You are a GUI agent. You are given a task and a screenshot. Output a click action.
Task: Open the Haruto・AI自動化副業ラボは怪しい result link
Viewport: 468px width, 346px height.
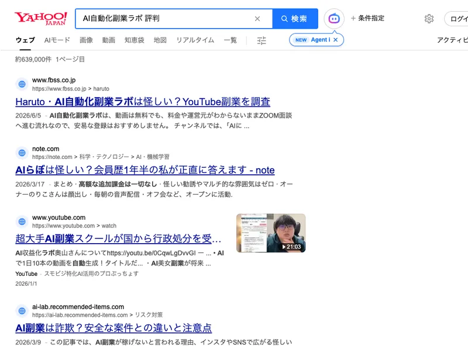click(x=143, y=102)
